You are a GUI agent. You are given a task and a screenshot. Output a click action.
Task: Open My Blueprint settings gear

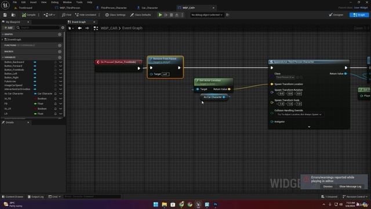[63, 28]
